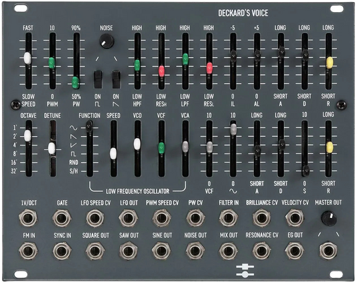Screen dimensions: 357x283
Task: Click the VELOCITY CV jack
Action: tap(295, 218)
